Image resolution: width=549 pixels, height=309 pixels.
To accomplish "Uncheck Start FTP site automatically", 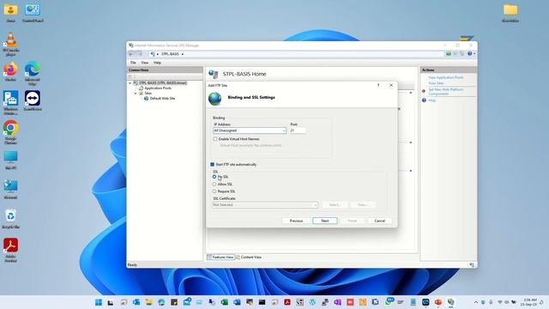I will (x=212, y=164).
